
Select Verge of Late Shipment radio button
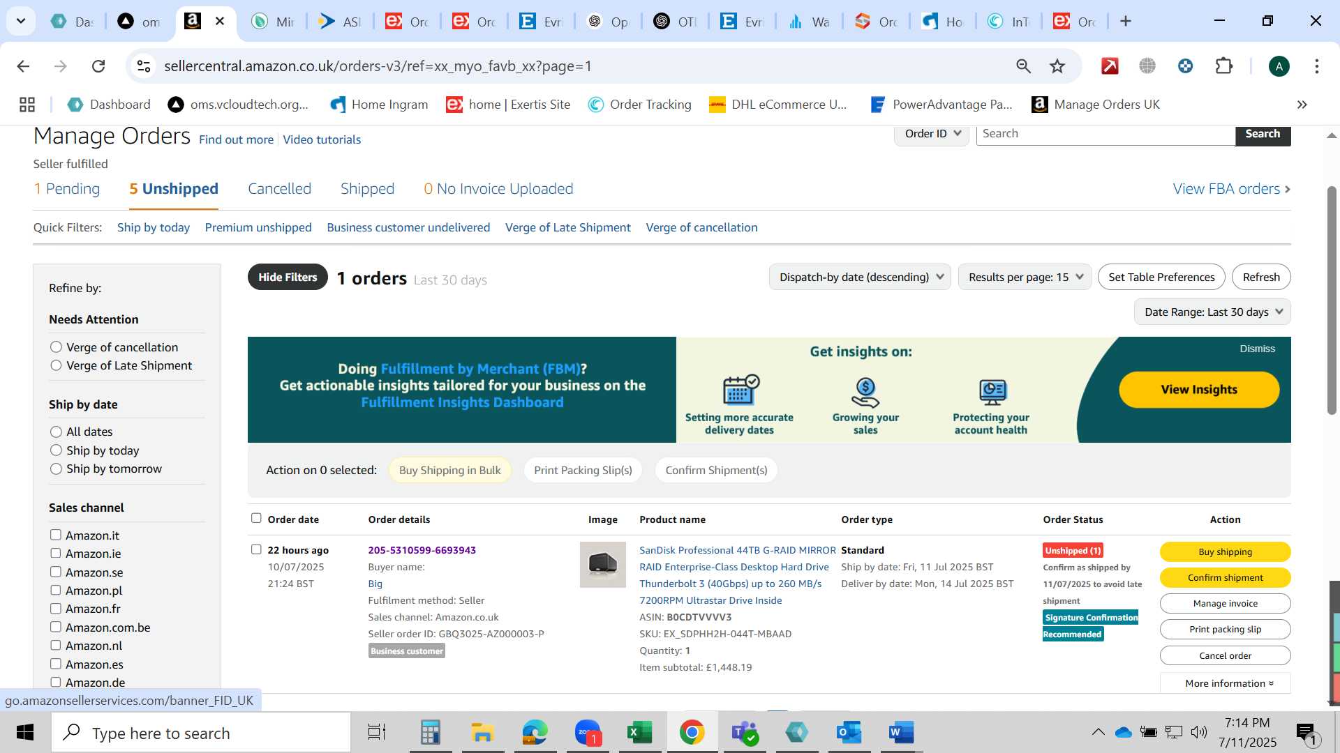pos(56,365)
